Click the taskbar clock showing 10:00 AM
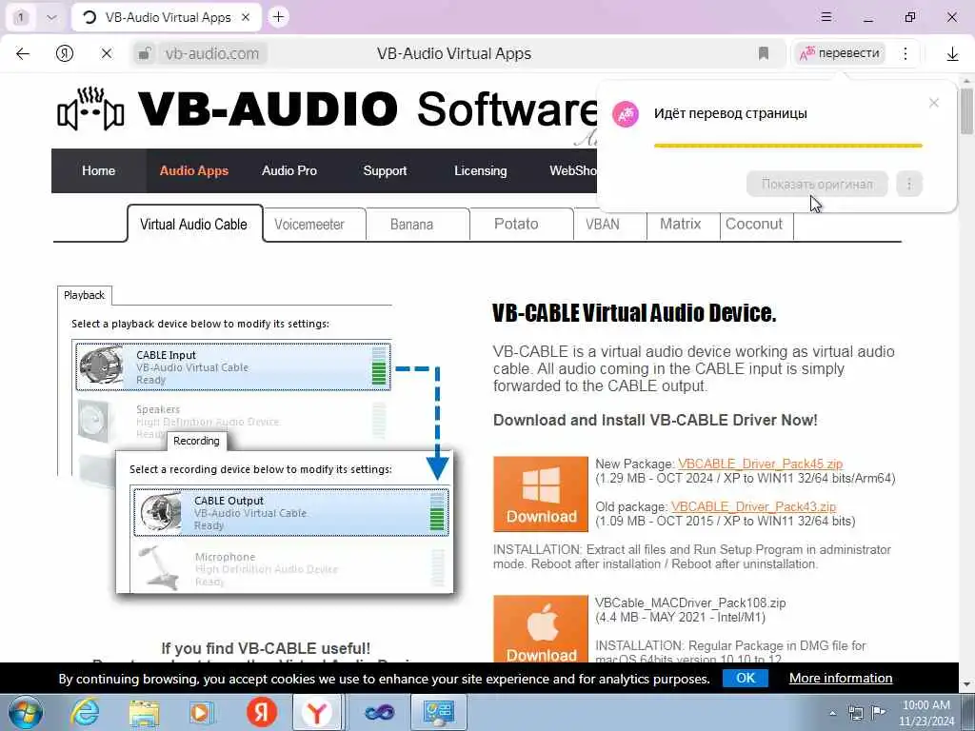The height and width of the screenshot is (731, 975). [x=926, y=712]
